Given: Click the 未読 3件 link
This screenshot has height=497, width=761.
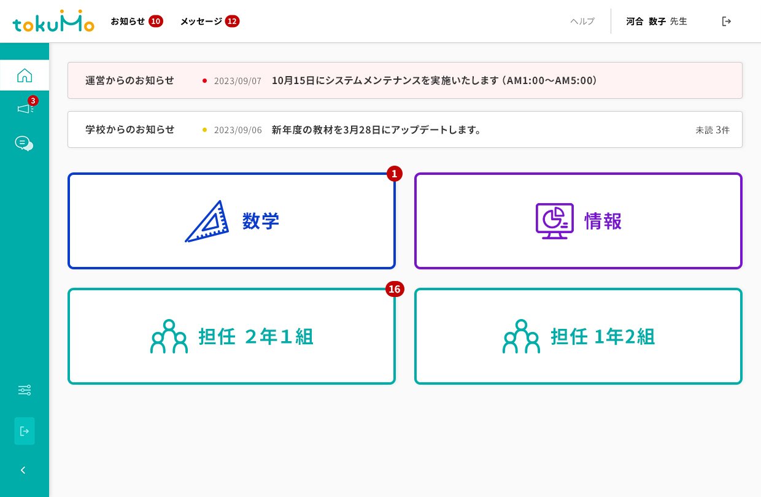Looking at the screenshot, I should click(x=713, y=129).
